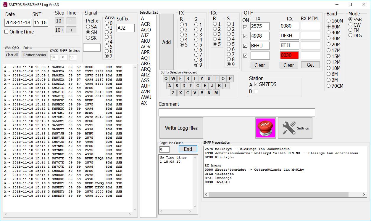Click the large Add button
This screenshot has width=371, height=221.
[166, 42]
